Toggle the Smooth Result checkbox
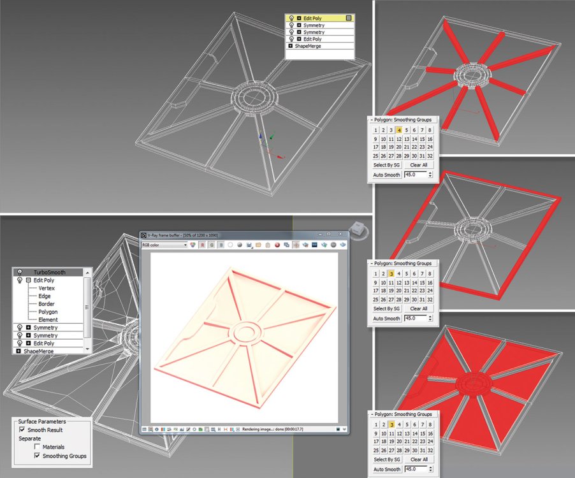The width and height of the screenshot is (575, 478). [x=22, y=430]
